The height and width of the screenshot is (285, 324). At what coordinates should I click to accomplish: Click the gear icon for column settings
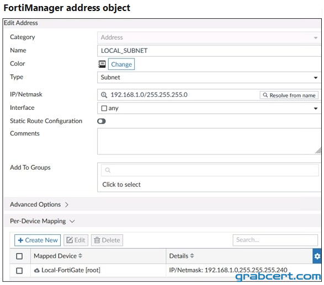coord(317,256)
